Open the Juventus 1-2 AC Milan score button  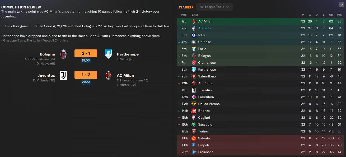click(86, 75)
